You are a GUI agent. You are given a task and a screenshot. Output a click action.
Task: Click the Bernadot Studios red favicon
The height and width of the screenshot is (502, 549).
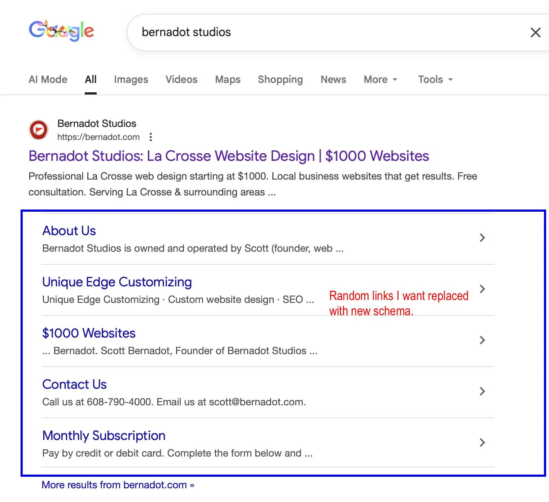pos(39,130)
